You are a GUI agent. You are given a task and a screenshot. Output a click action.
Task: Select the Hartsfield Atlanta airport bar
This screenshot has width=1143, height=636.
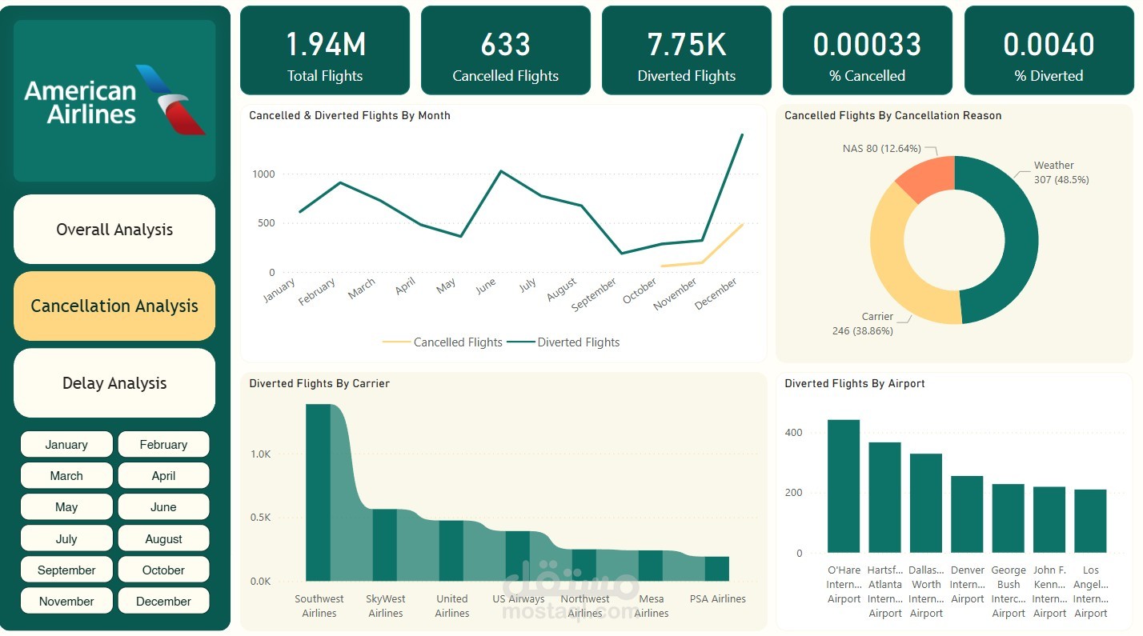(884, 498)
